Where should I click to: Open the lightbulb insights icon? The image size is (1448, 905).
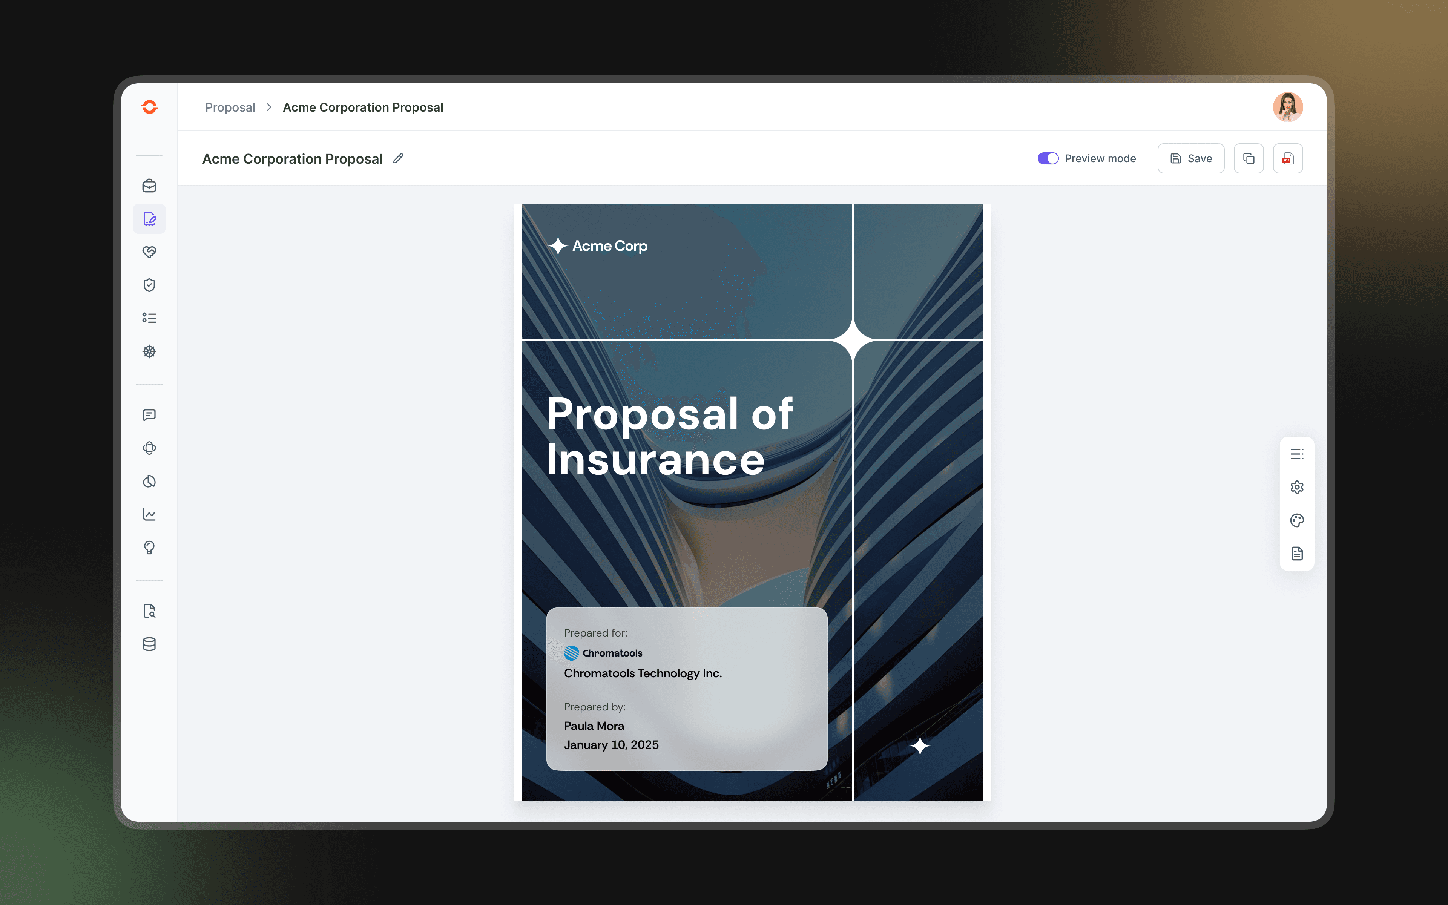click(x=149, y=548)
